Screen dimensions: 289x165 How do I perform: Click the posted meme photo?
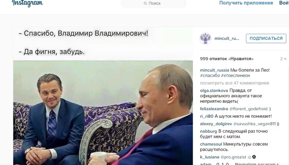[103, 96]
